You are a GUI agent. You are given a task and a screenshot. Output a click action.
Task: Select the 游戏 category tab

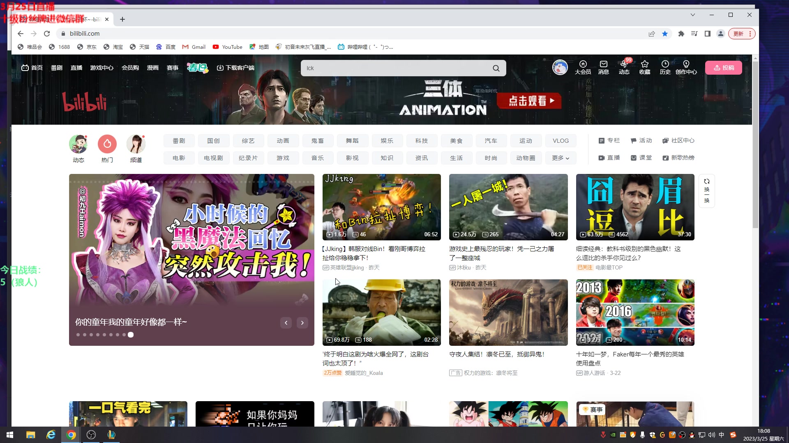click(x=283, y=158)
